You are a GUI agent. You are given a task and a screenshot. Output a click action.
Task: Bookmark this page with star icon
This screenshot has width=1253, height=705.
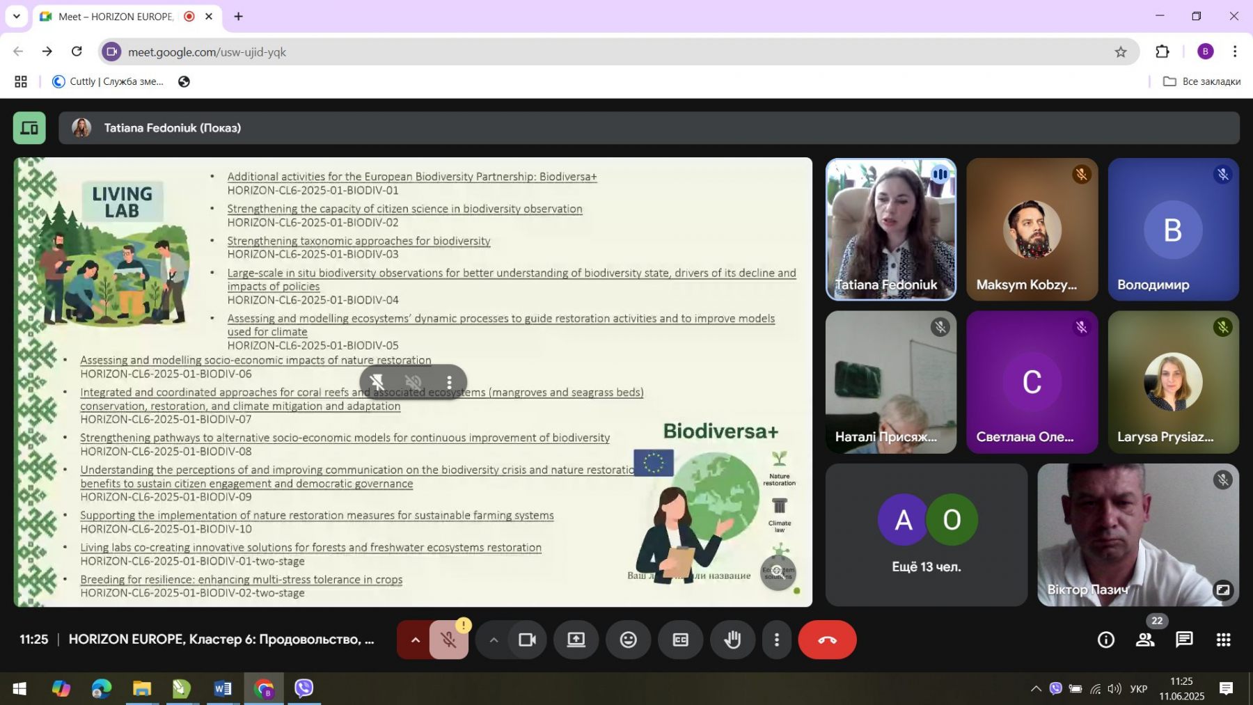[1120, 52]
